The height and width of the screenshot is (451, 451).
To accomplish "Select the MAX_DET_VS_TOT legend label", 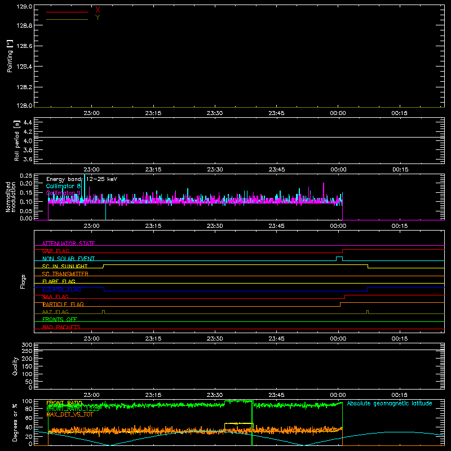I will coord(70,414).
